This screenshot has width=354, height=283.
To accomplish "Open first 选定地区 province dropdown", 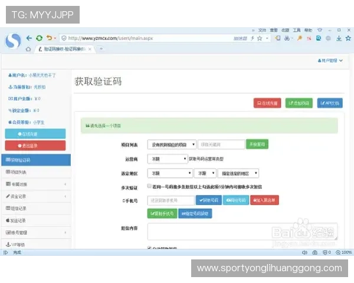I will tap(170, 173).
